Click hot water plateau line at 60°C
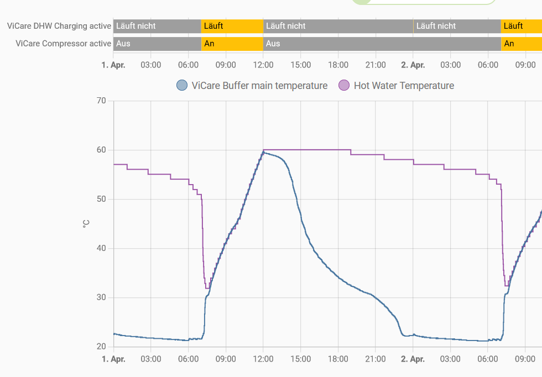The height and width of the screenshot is (377, 542). [x=307, y=150]
